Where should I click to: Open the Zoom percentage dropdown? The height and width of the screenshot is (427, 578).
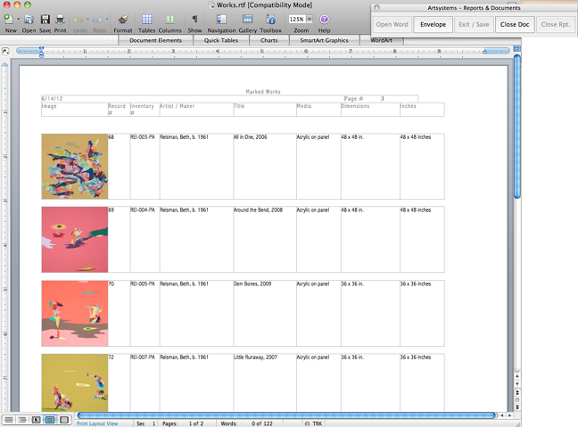(310, 19)
